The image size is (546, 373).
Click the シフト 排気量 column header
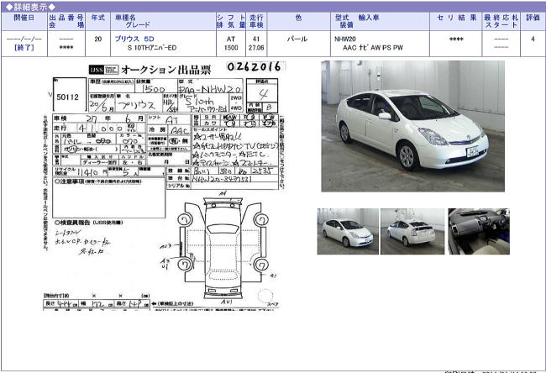coord(231,21)
